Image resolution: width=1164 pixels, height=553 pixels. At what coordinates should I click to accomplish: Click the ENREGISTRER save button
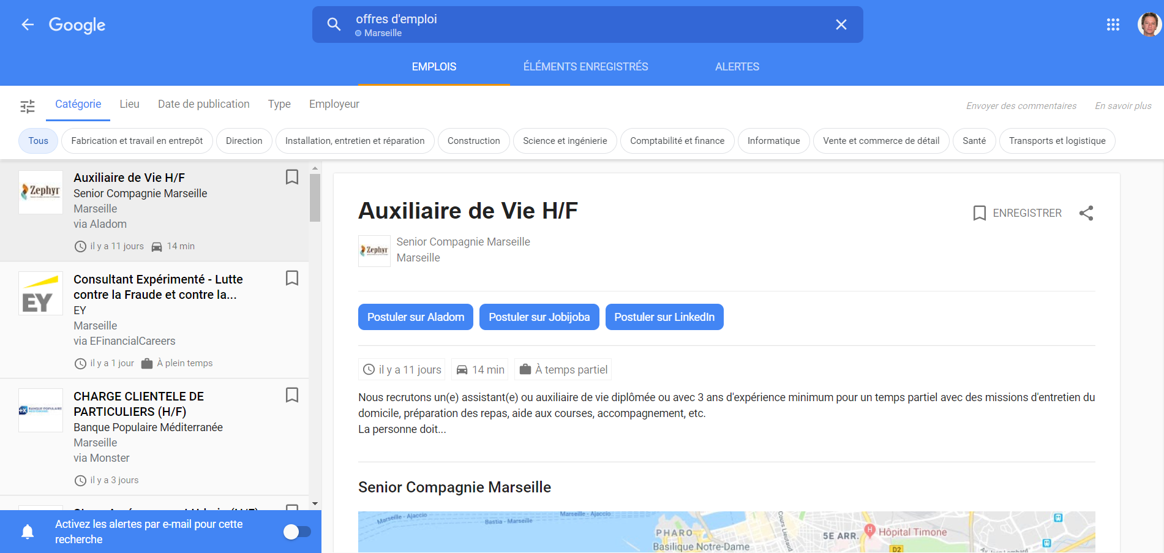click(x=1018, y=213)
